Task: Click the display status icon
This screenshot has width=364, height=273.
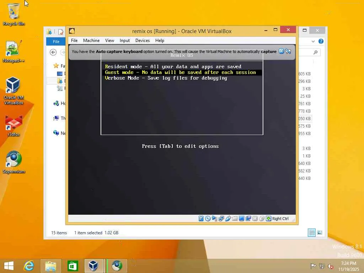Action: tap(241, 219)
